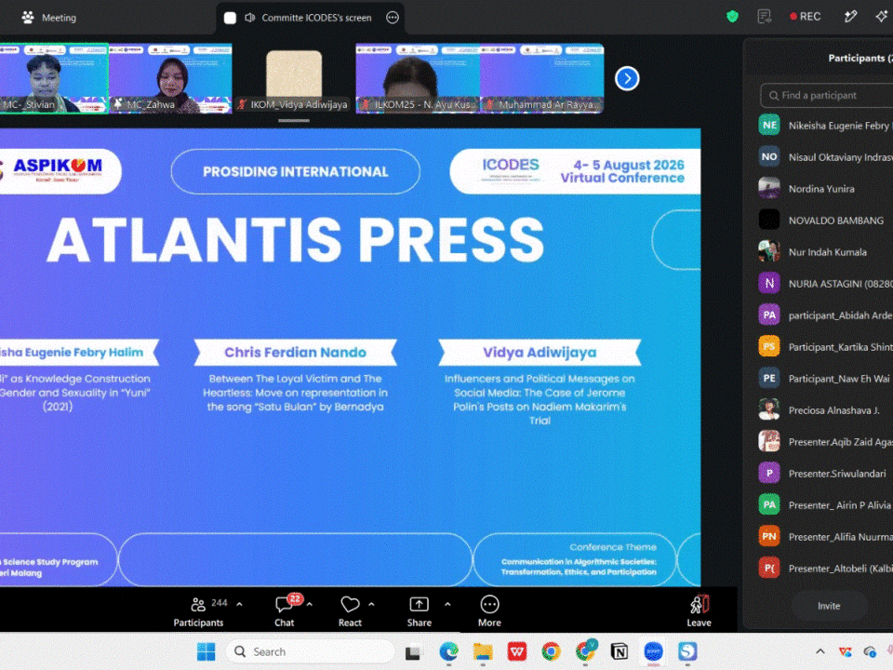Select Presenter_Altobeli row
This screenshot has width=893, height=670.
point(824,568)
